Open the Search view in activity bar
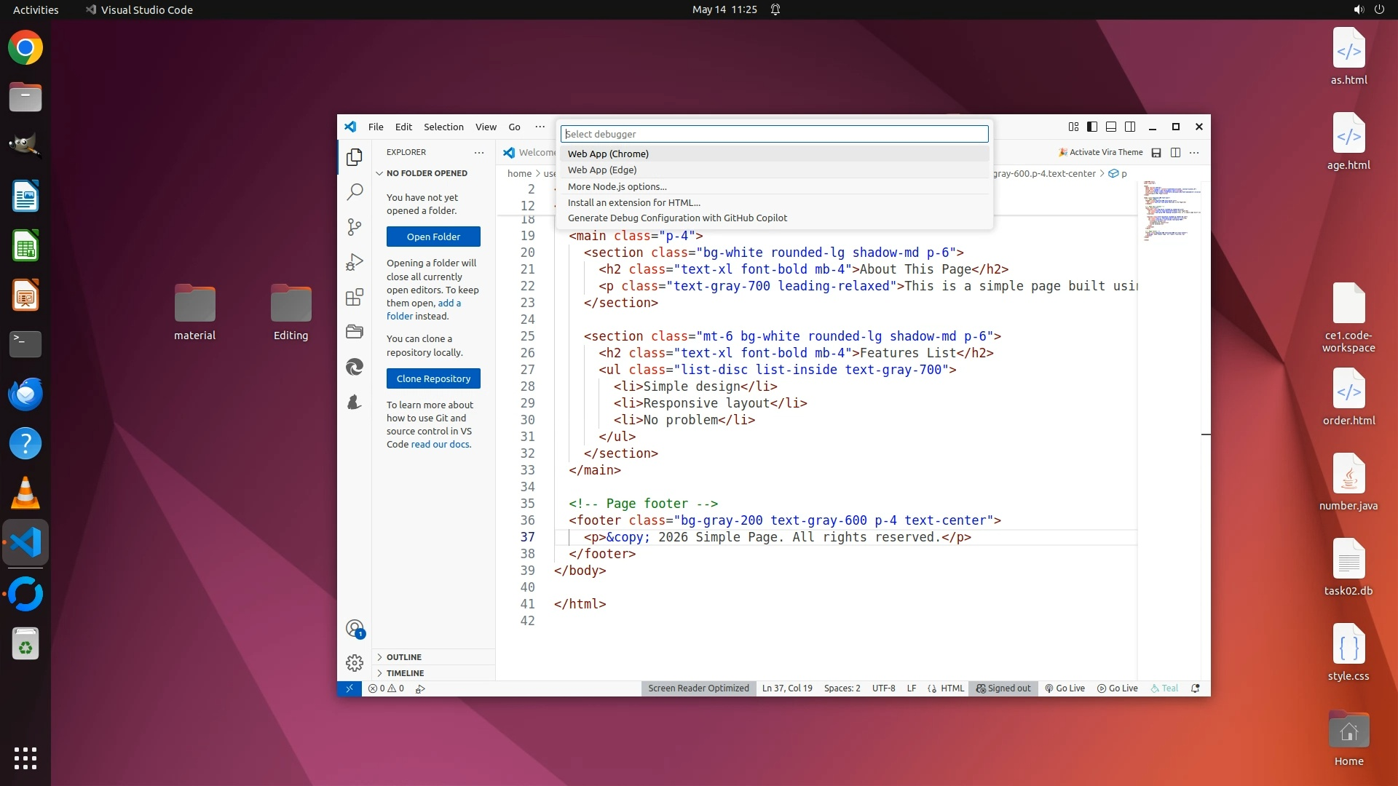Image resolution: width=1398 pixels, height=786 pixels. [355, 192]
